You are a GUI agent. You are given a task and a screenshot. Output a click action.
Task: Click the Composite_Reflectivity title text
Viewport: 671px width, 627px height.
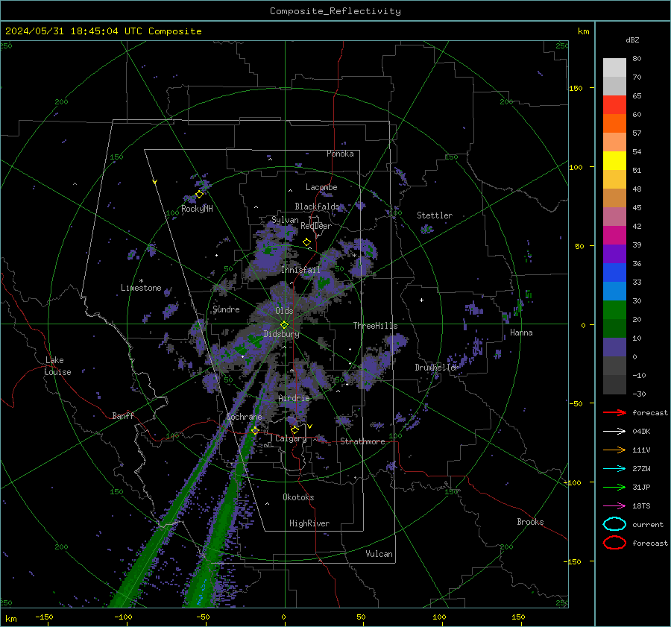coord(335,11)
